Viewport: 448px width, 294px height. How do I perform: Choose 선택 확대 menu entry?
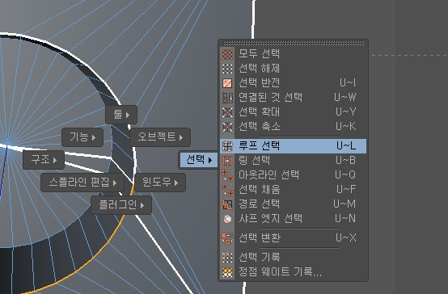click(x=294, y=112)
